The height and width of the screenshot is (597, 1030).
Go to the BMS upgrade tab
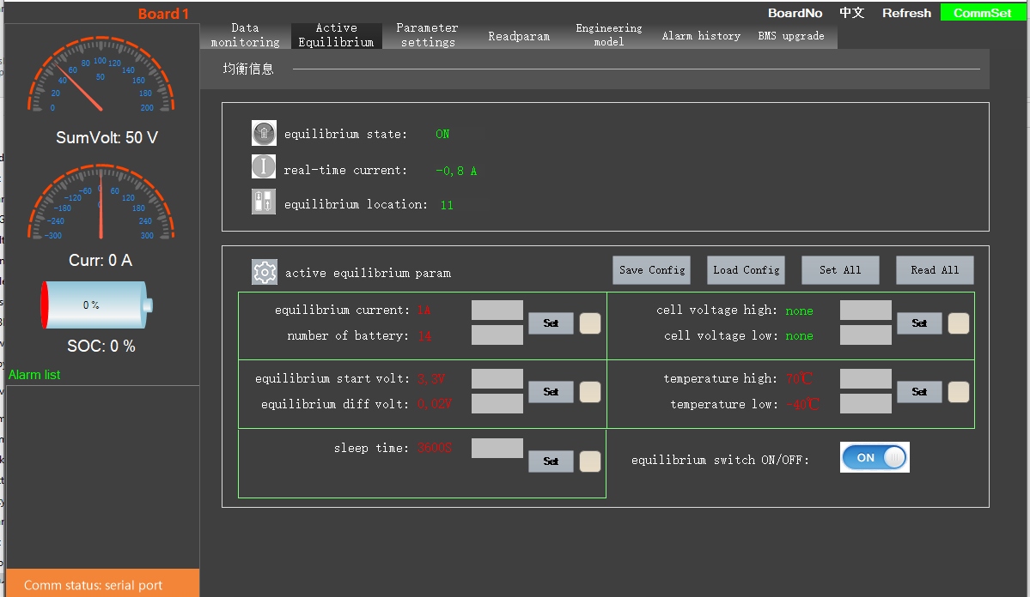pos(790,36)
